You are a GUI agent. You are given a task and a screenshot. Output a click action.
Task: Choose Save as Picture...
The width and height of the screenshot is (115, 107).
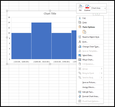pyautogui.click(x=89, y=82)
